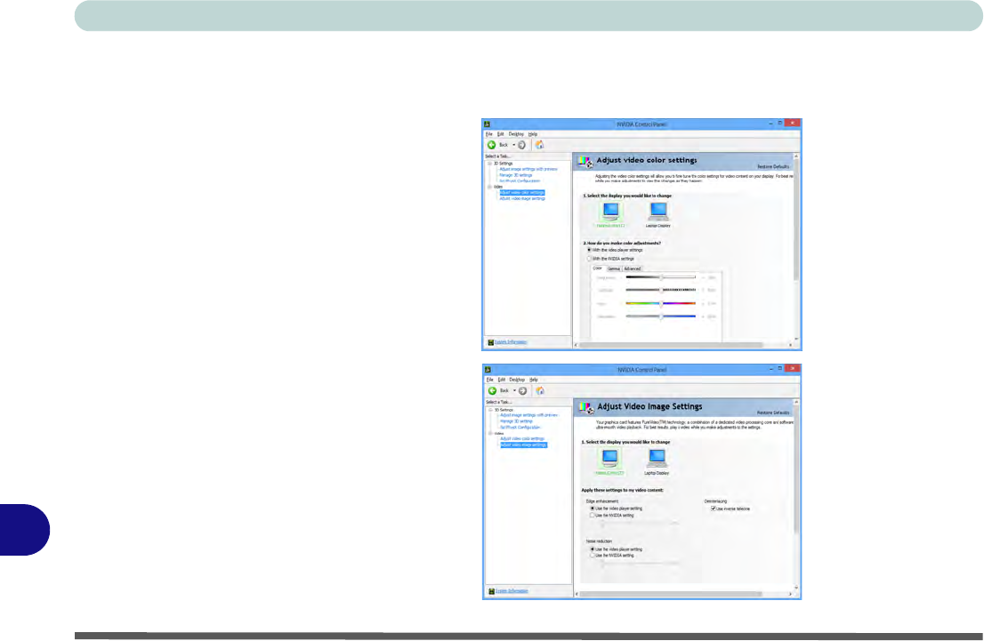This screenshot has height=641, width=984.
Task: Select Edge enhancement 'Use the video player setting'
Action: point(593,509)
